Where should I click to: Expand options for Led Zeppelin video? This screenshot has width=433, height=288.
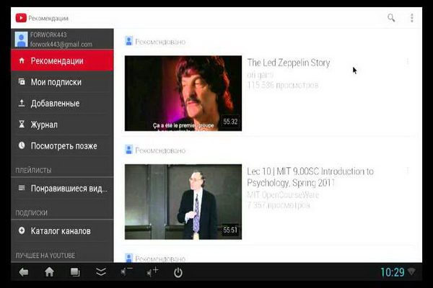click(408, 62)
